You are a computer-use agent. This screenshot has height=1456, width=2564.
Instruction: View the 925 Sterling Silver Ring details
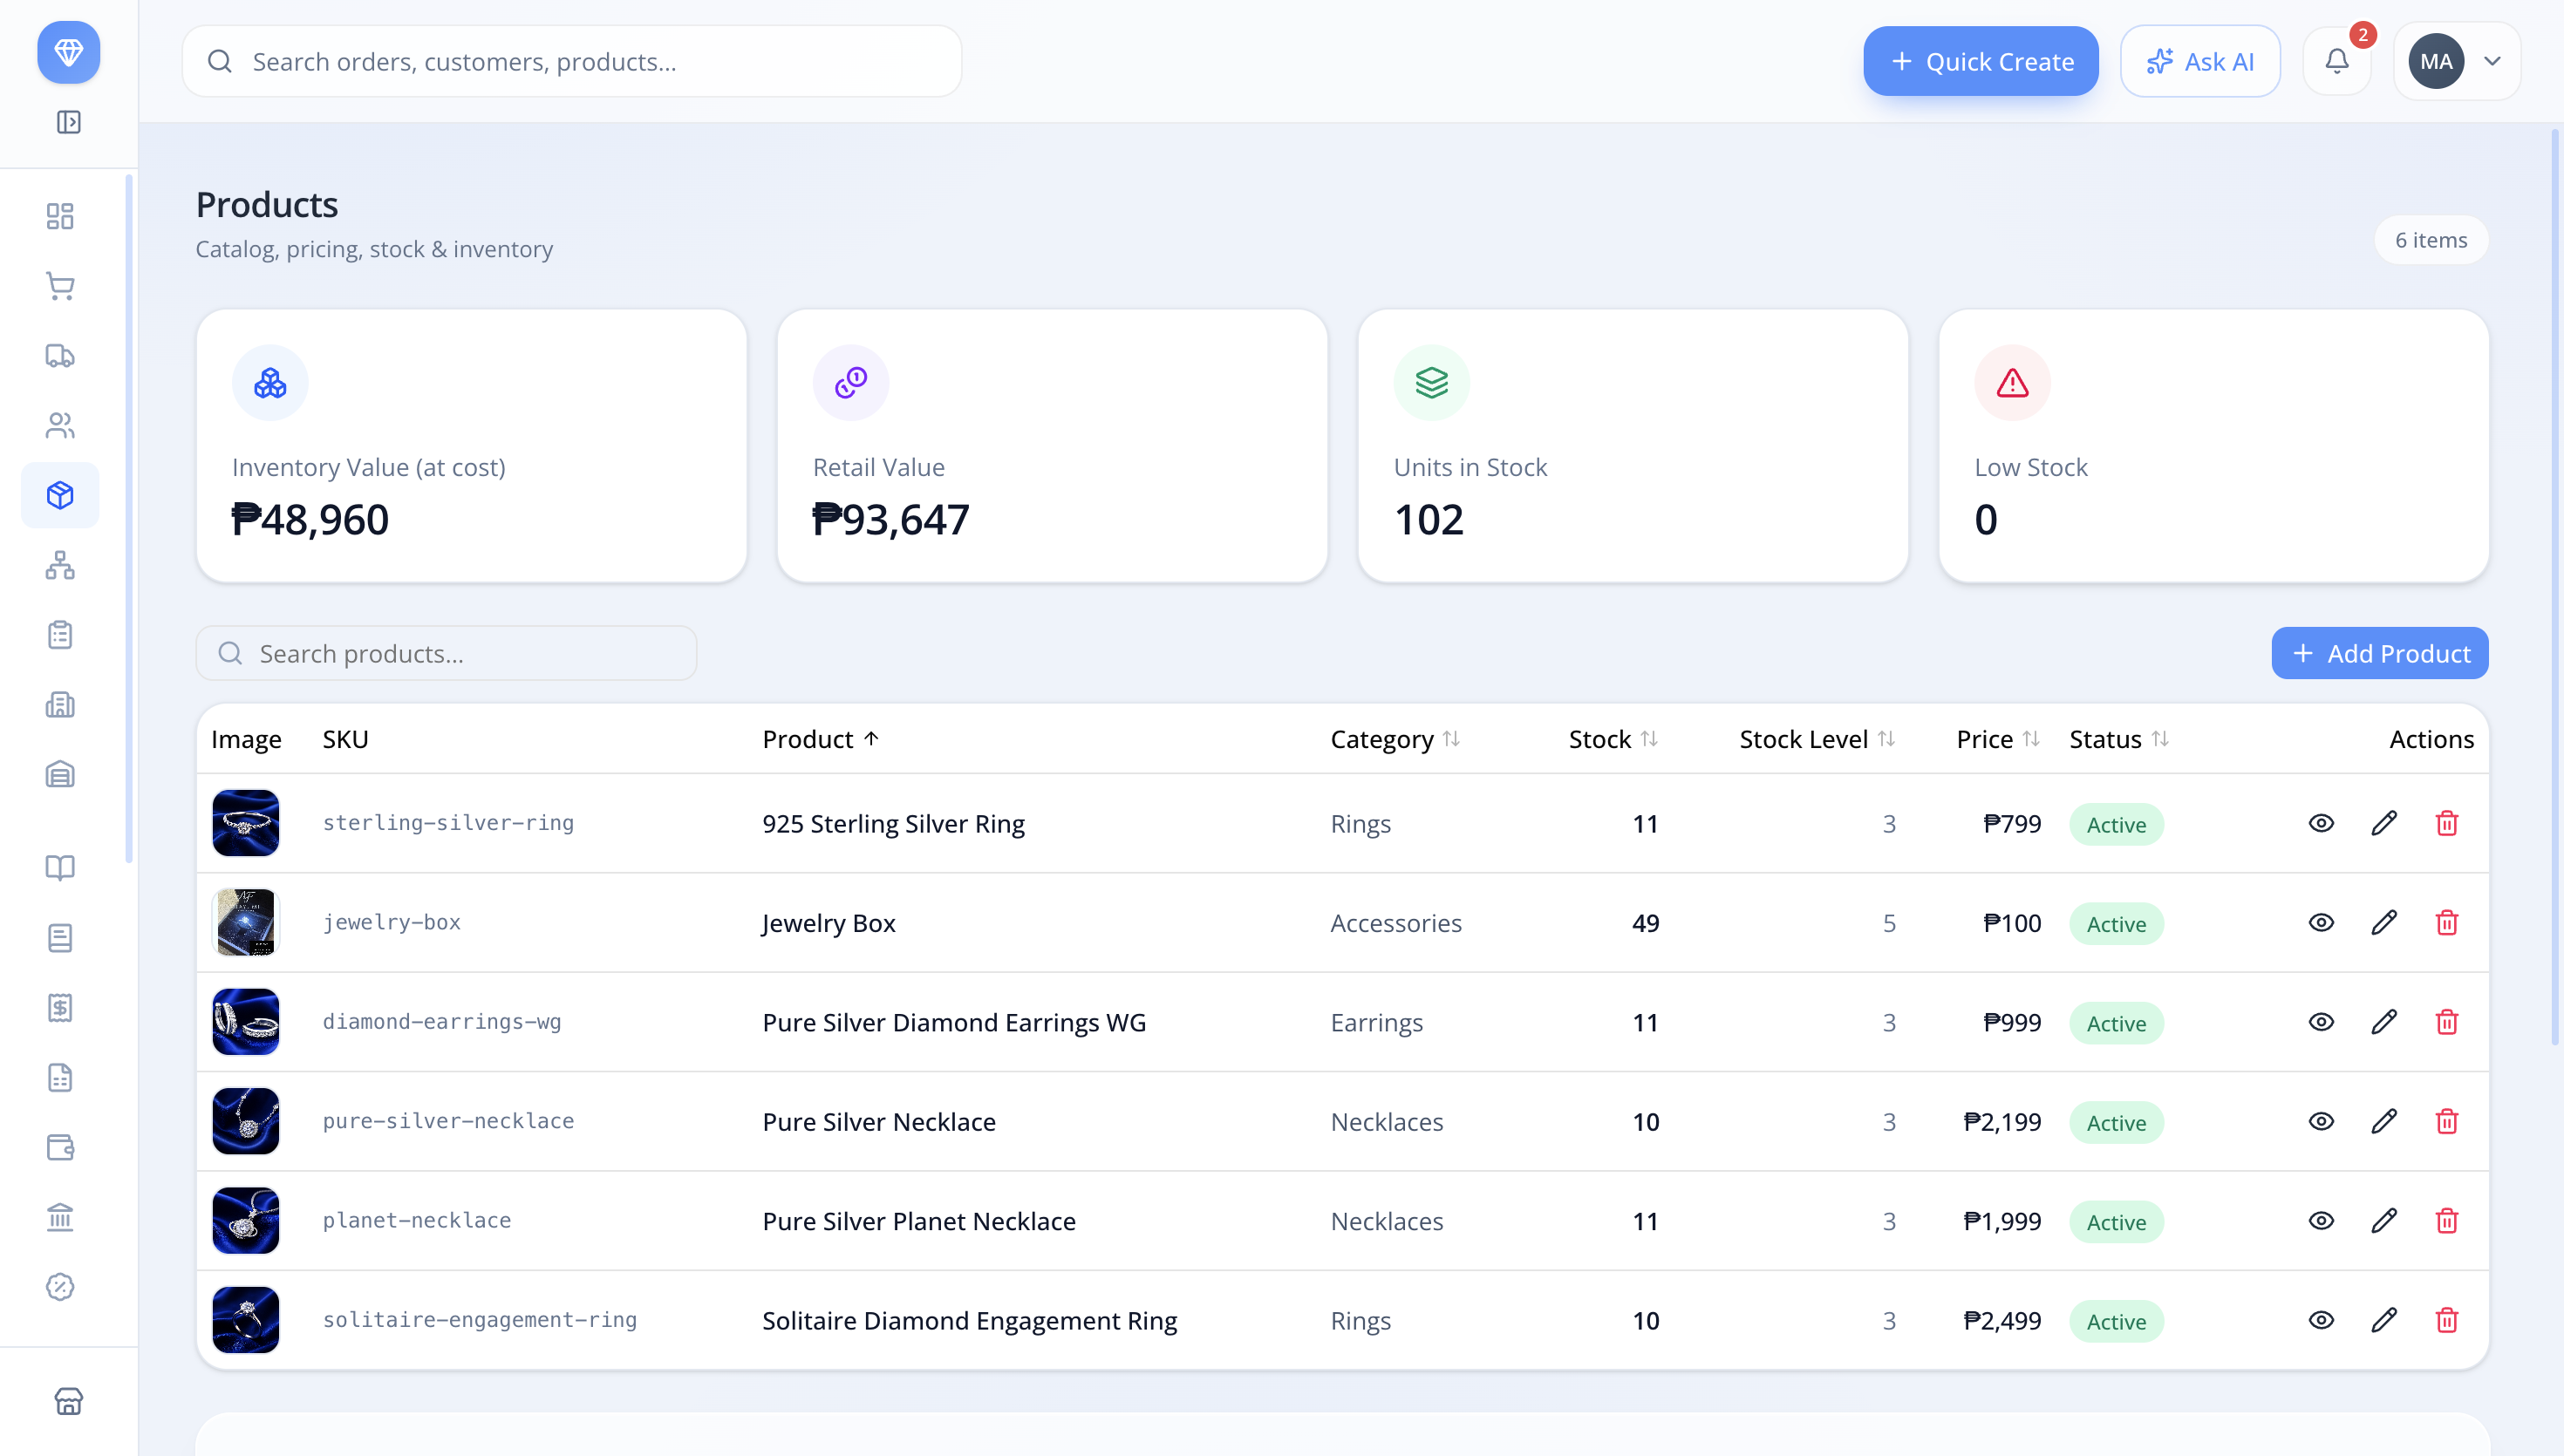[x=2321, y=823]
